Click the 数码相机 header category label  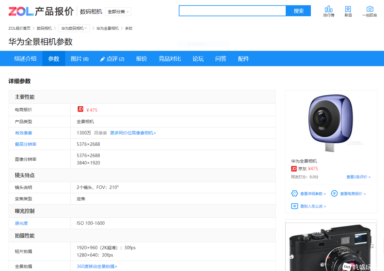(x=91, y=11)
